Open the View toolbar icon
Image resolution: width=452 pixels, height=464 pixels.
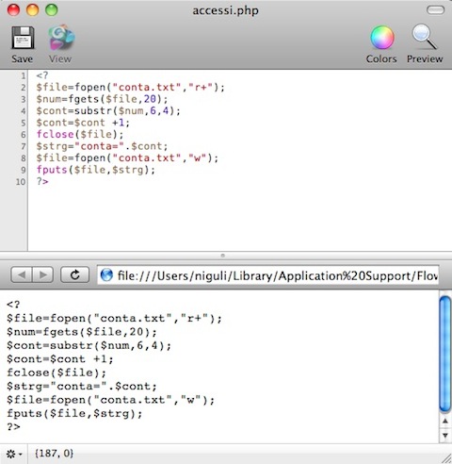61,38
